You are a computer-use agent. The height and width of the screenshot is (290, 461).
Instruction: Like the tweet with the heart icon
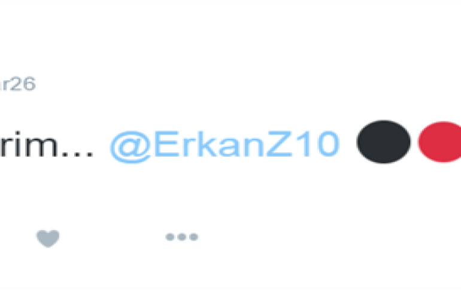click(x=48, y=238)
